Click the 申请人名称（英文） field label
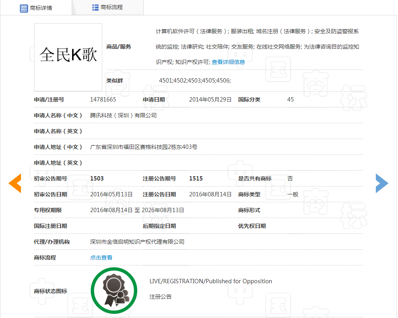This screenshot has width=398, height=318. 58,131
